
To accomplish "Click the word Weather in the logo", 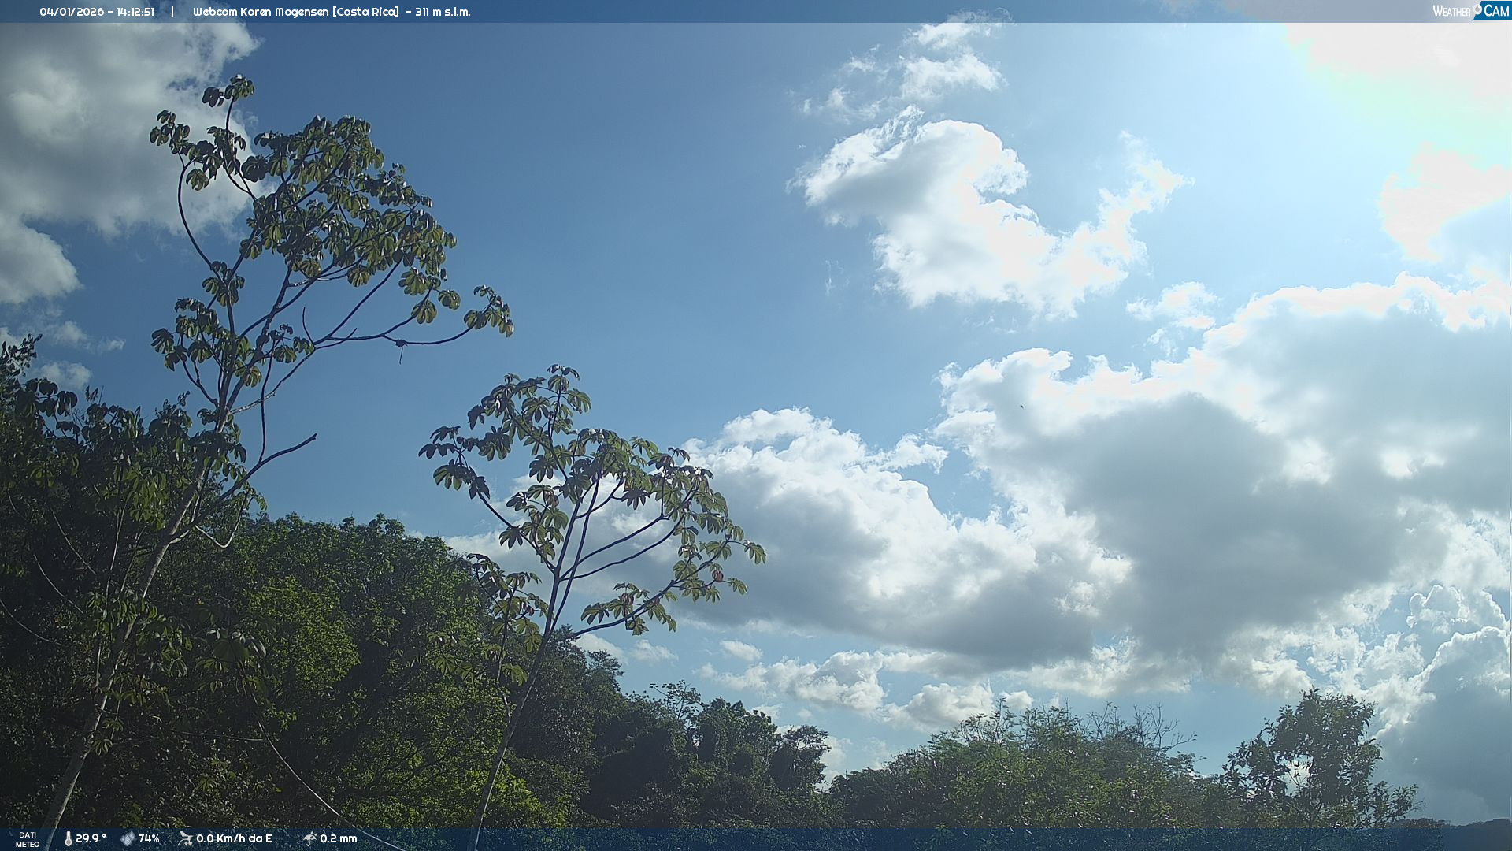I will [1451, 11].
